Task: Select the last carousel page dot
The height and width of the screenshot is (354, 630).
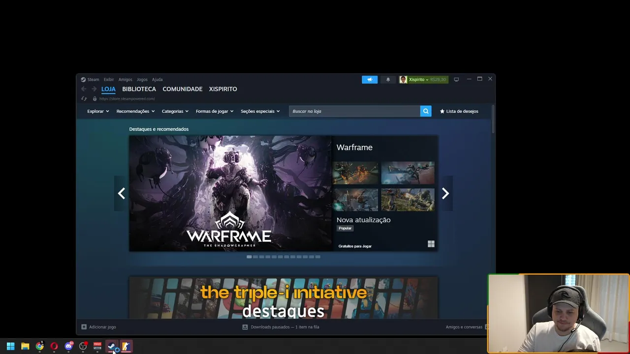Action: [x=318, y=257]
